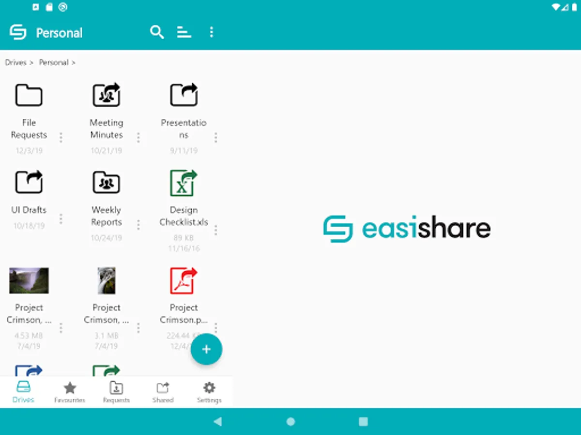Select the 'Presentations' folder name
The height and width of the screenshot is (435, 581).
[184, 129]
